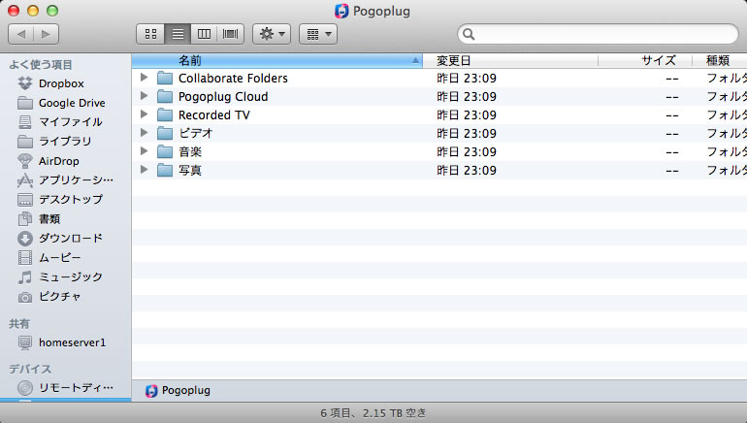747x423 pixels.
Task: Click the 共有 sidebar heading
Action: 19,324
